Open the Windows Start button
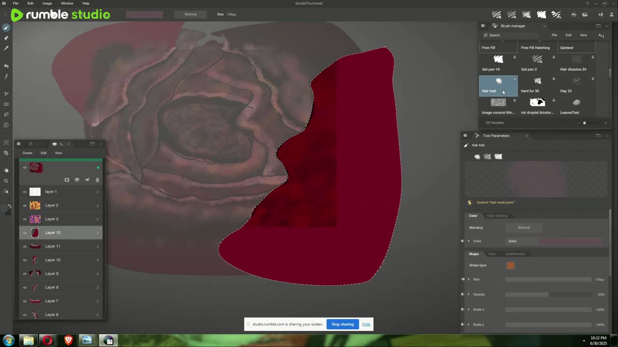 [x=9, y=341]
